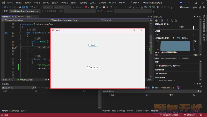The width and height of the screenshot is (207, 117).
Task: Open the feedback icon next to GitHub Copilot
Action: click(x=204, y=7)
